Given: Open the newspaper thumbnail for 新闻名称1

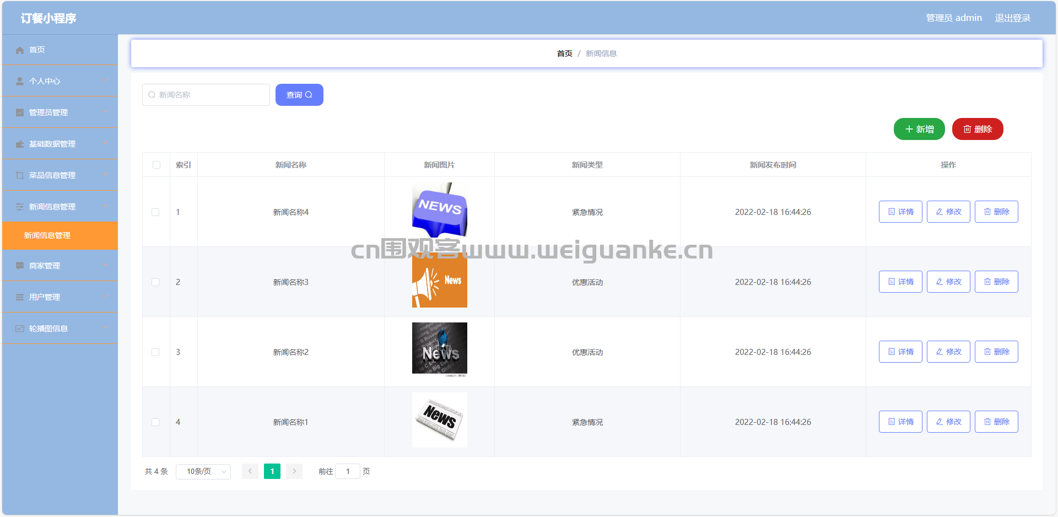Looking at the screenshot, I should click(x=440, y=420).
